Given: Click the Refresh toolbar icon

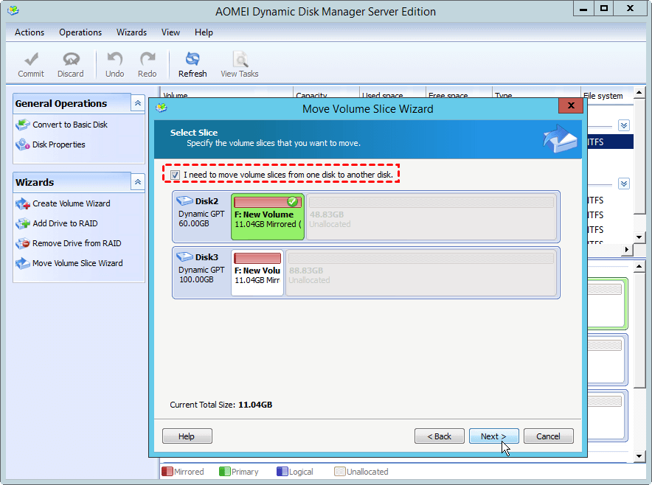Looking at the screenshot, I should pos(193,60).
